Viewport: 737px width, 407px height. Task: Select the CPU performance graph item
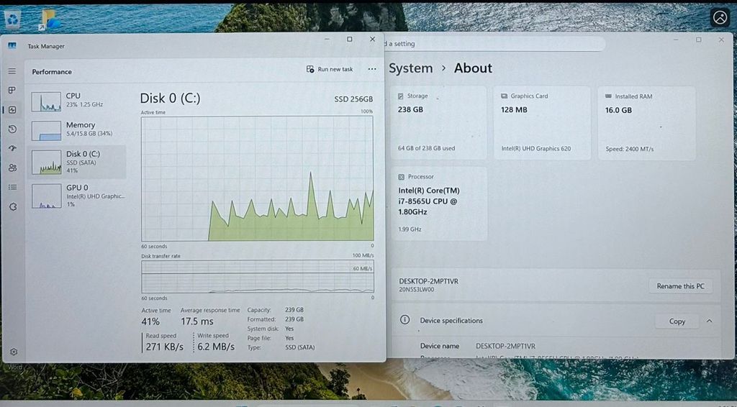[76, 101]
